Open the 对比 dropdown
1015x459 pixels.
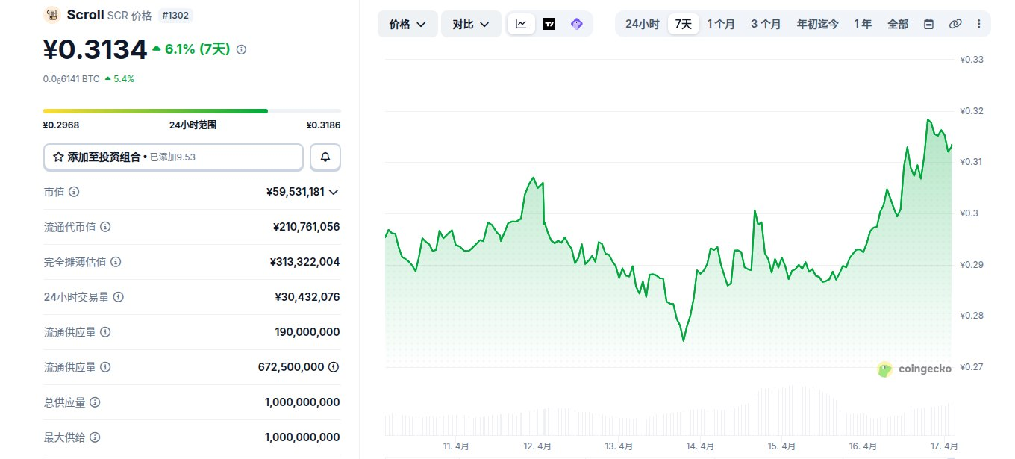[x=471, y=24]
